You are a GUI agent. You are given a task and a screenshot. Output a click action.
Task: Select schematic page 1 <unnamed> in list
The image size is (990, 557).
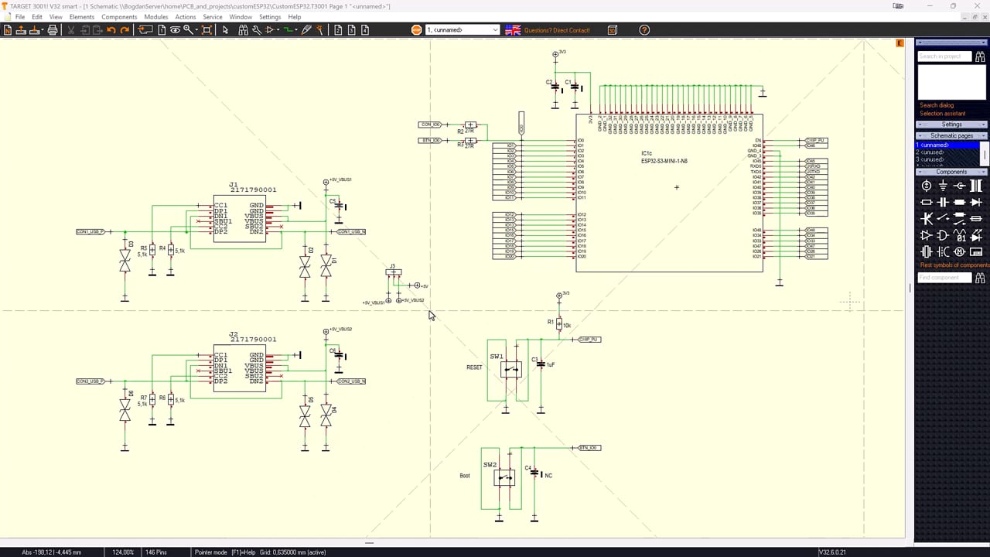(x=948, y=145)
